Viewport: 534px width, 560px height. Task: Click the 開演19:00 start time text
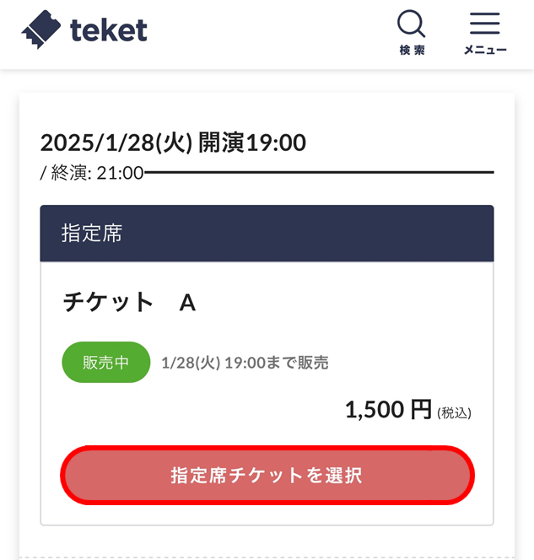pos(252,143)
